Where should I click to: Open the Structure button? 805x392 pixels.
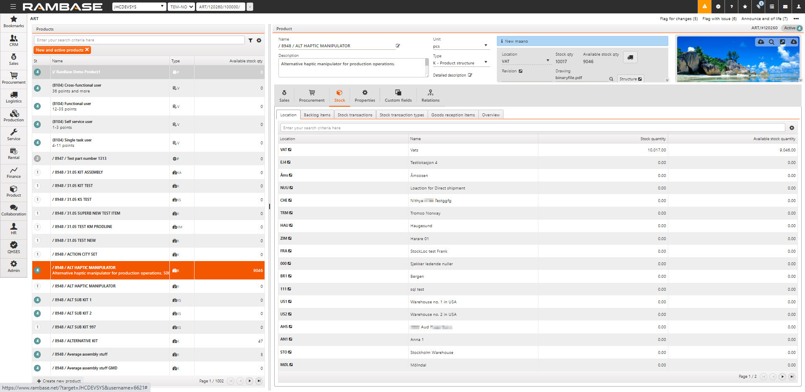[630, 79]
